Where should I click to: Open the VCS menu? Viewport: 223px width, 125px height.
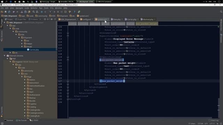(x=52, y=8)
